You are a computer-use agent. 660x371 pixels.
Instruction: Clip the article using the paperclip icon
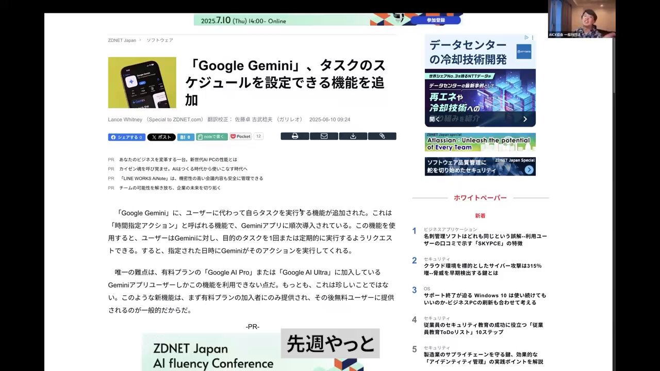[x=382, y=136]
